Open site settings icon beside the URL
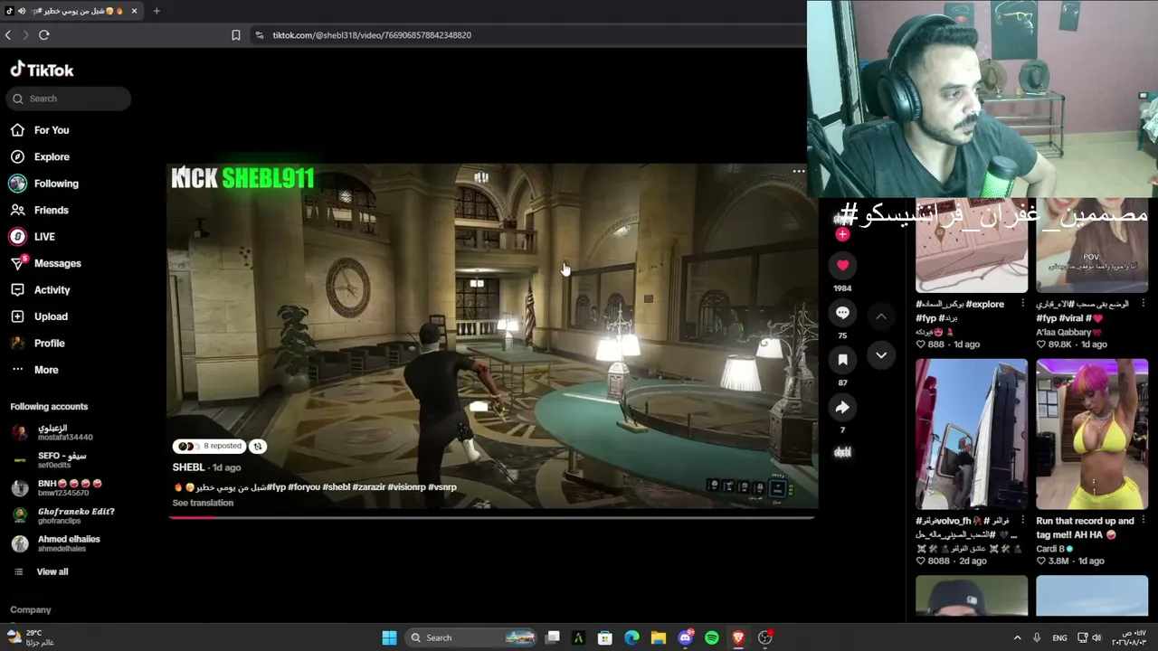This screenshot has height=651, width=1158. 260,35
